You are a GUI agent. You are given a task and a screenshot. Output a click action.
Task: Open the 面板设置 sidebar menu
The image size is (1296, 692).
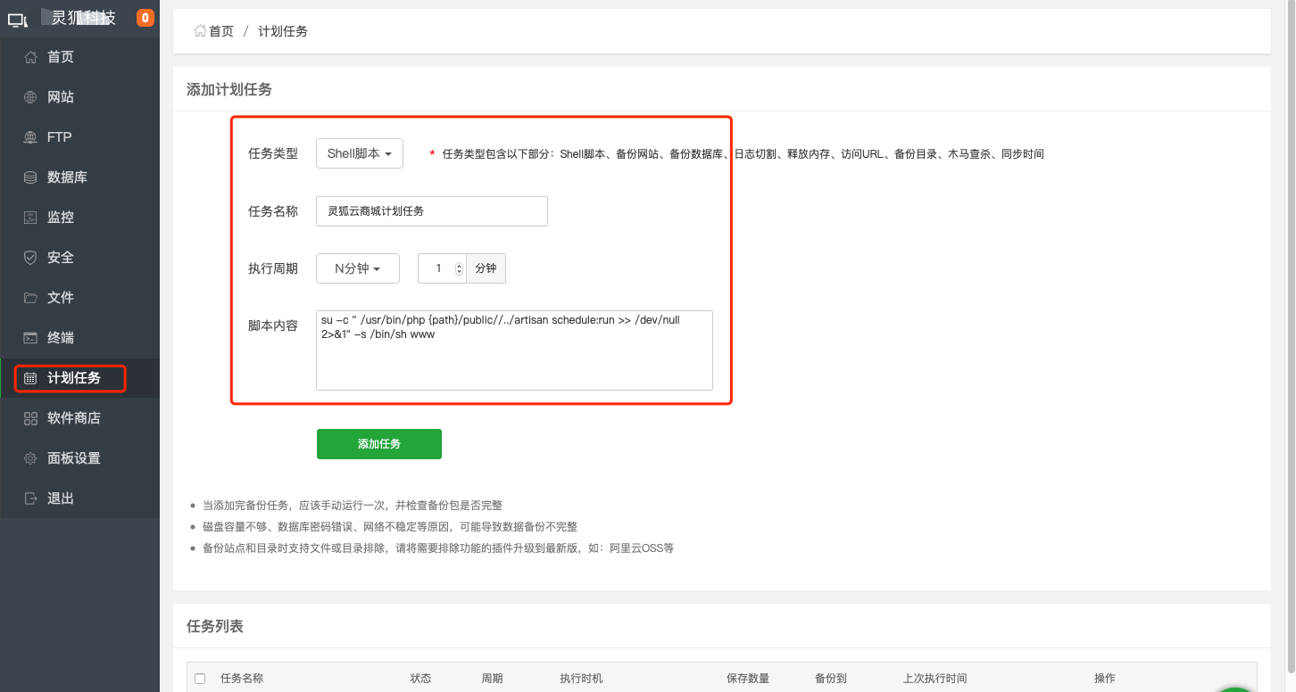click(79, 458)
